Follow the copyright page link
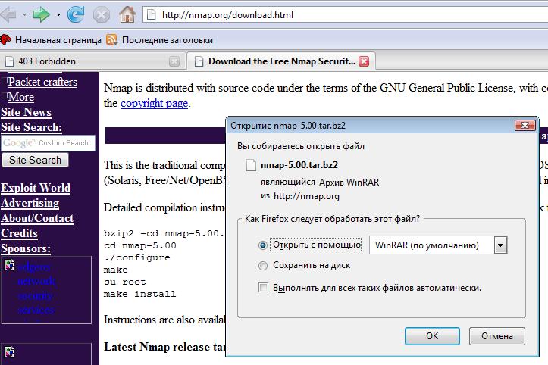This screenshot has height=365, width=548. pyautogui.click(x=154, y=104)
